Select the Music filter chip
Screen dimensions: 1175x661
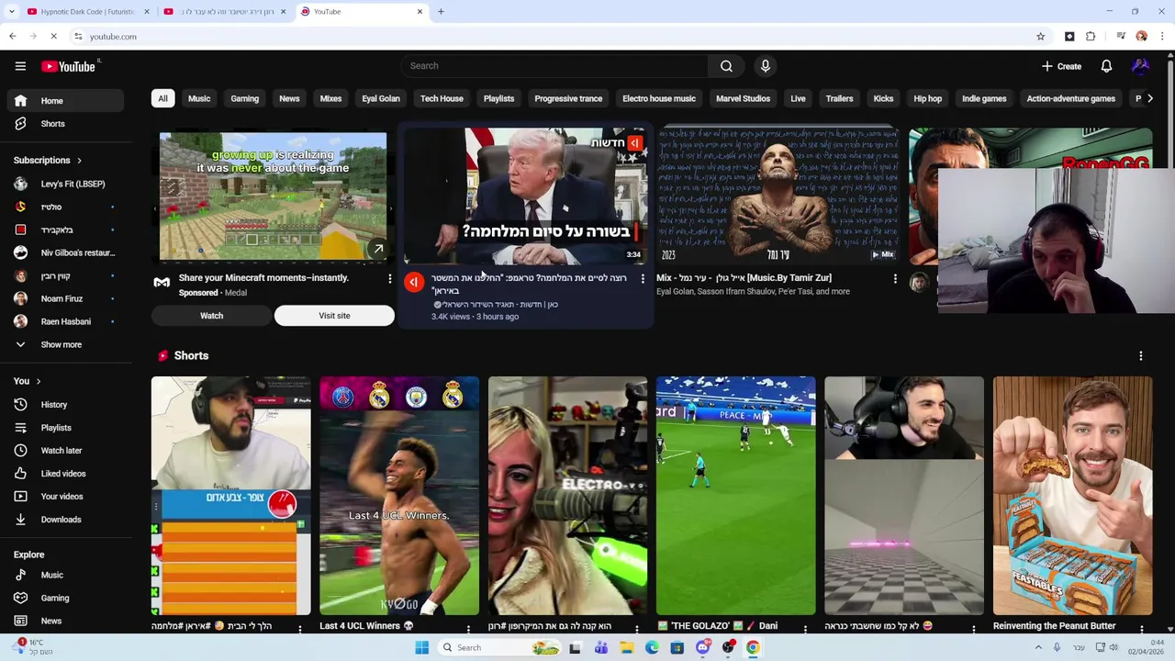coord(199,99)
